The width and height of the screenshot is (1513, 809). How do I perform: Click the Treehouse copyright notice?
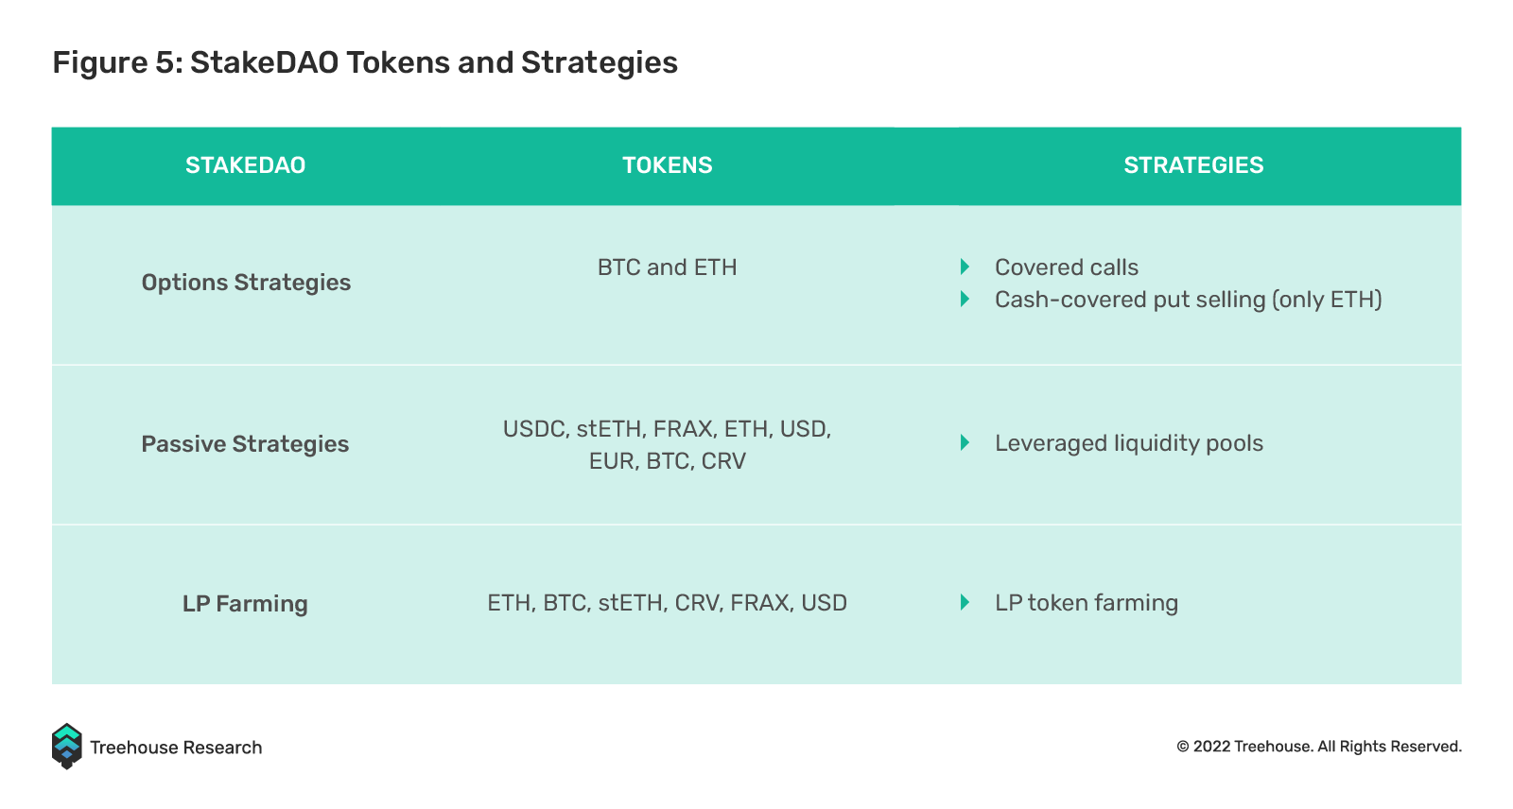click(1319, 747)
